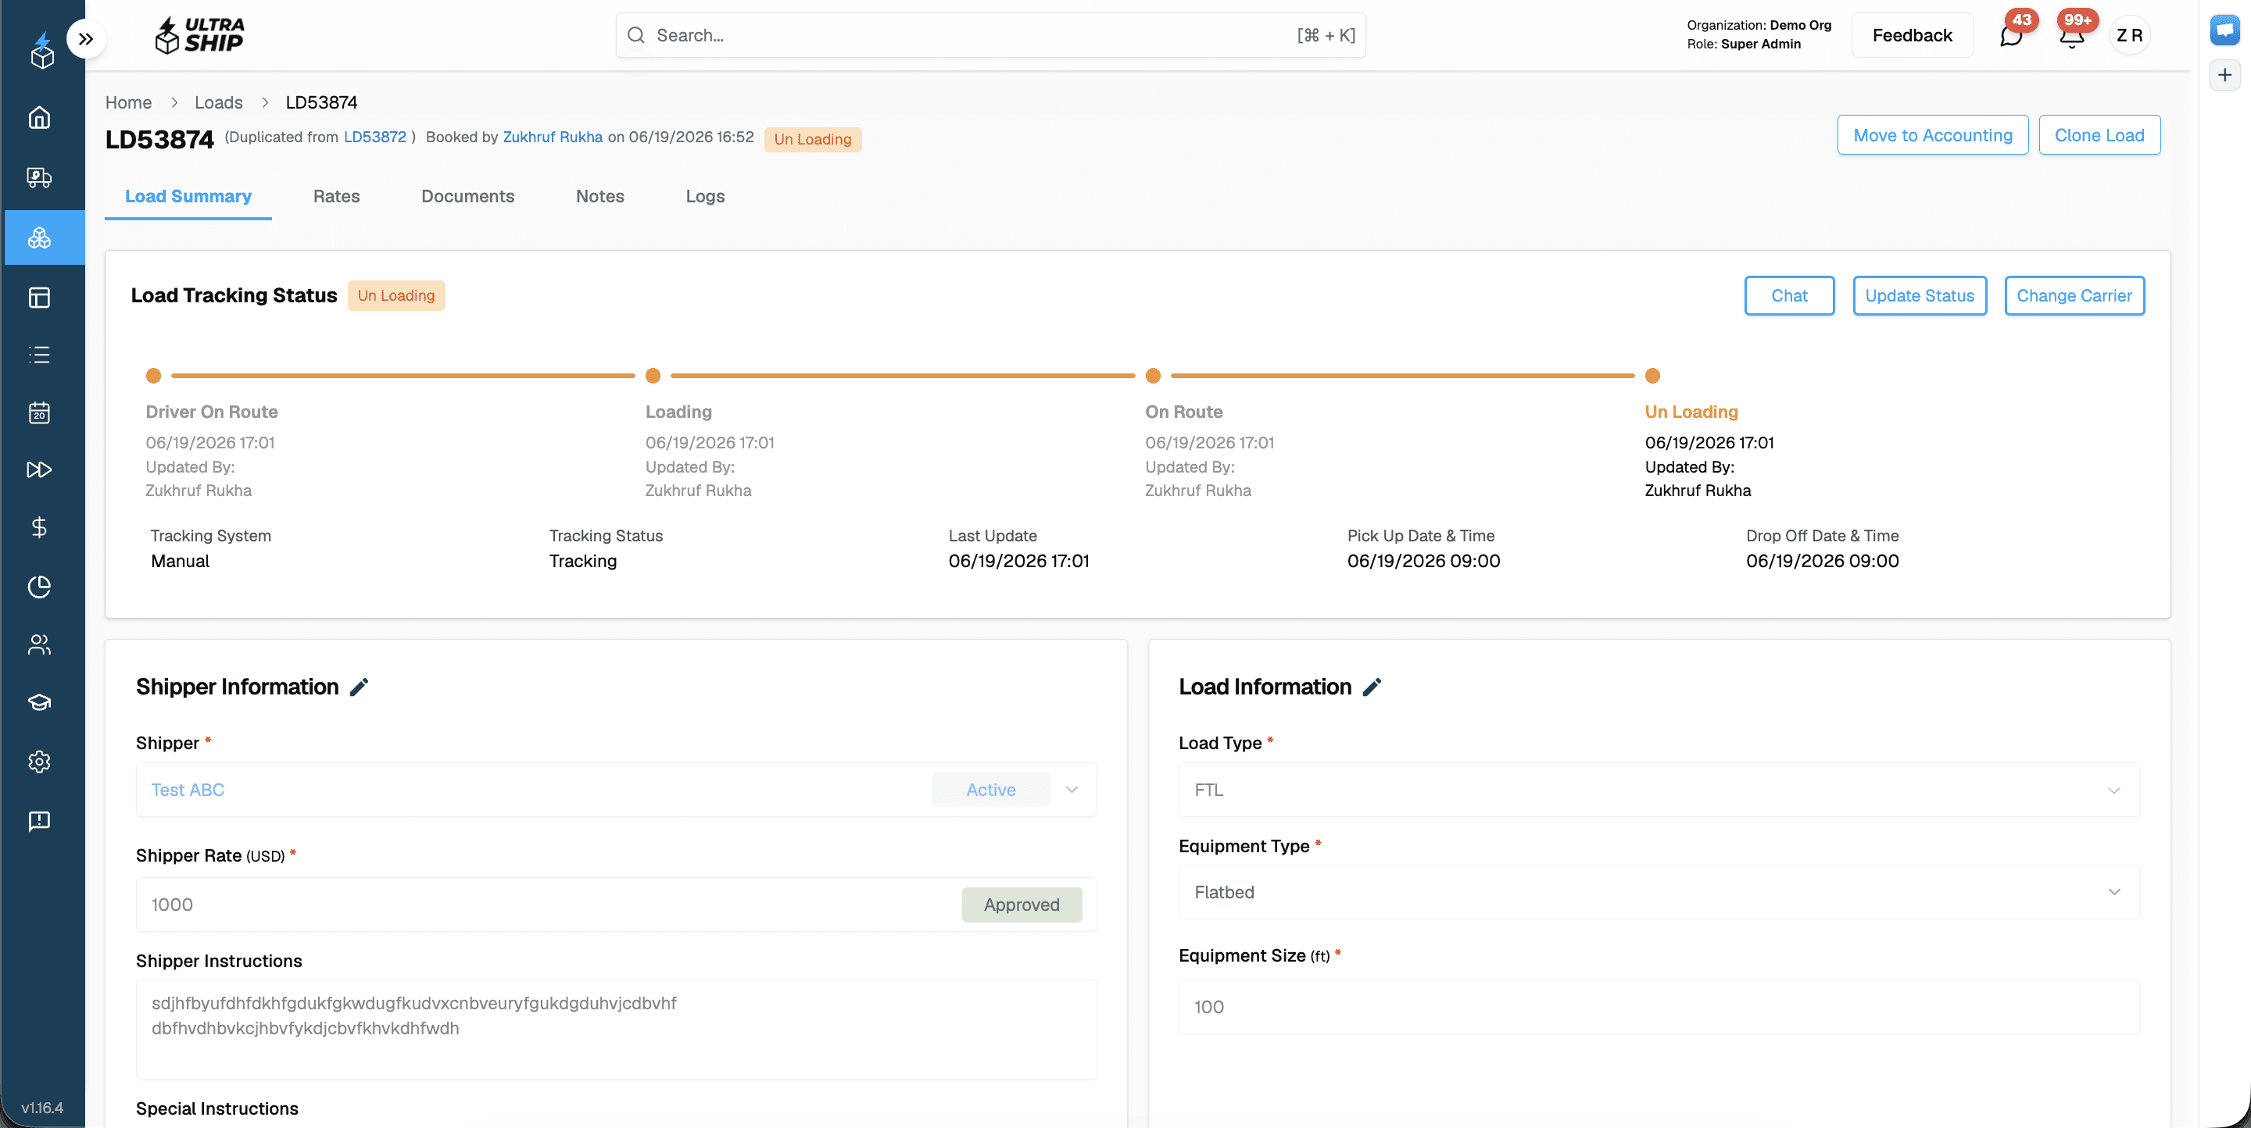2251x1128 pixels.
Task: Open the users icon in sidebar
Action: coord(39,644)
